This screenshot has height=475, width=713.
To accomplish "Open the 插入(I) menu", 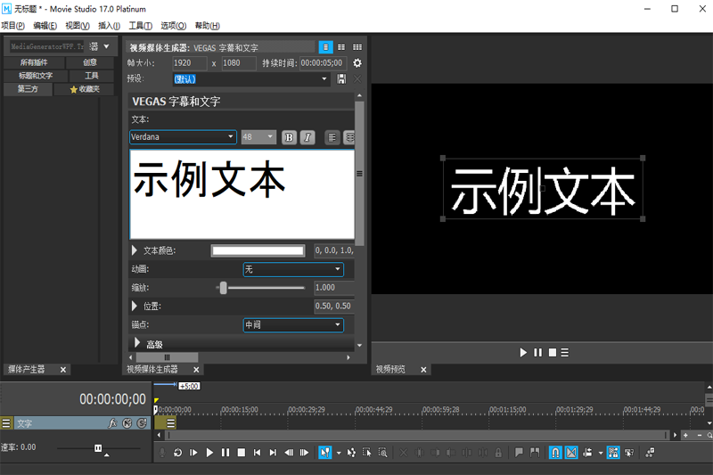I will pyautogui.click(x=109, y=26).
